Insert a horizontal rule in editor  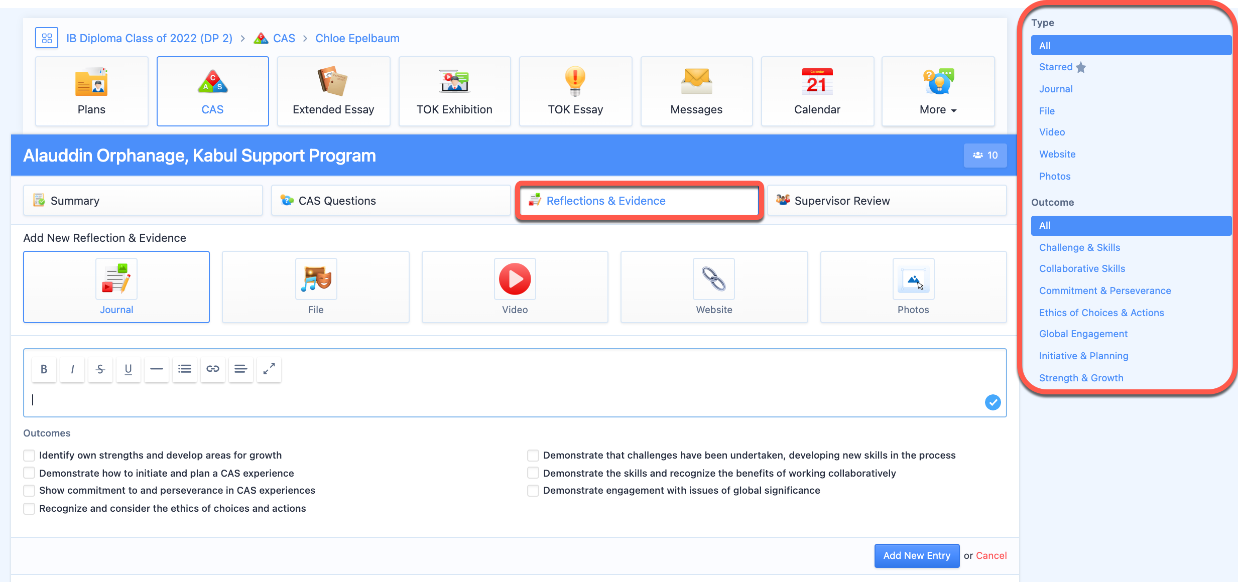[157, 369]
